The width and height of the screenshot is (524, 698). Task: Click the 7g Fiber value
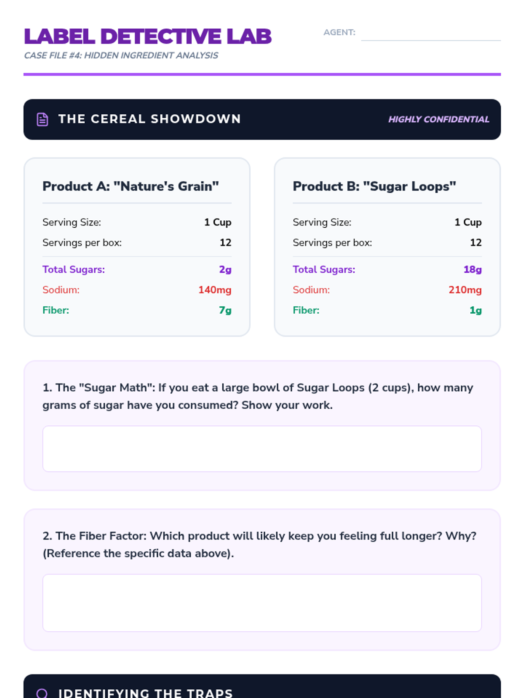click(225, 310)
